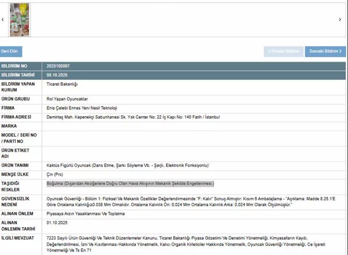The height and width of the screenshot is (255, 348).
Task: Click the empty MARKA value cell
Action: [192, 125]
